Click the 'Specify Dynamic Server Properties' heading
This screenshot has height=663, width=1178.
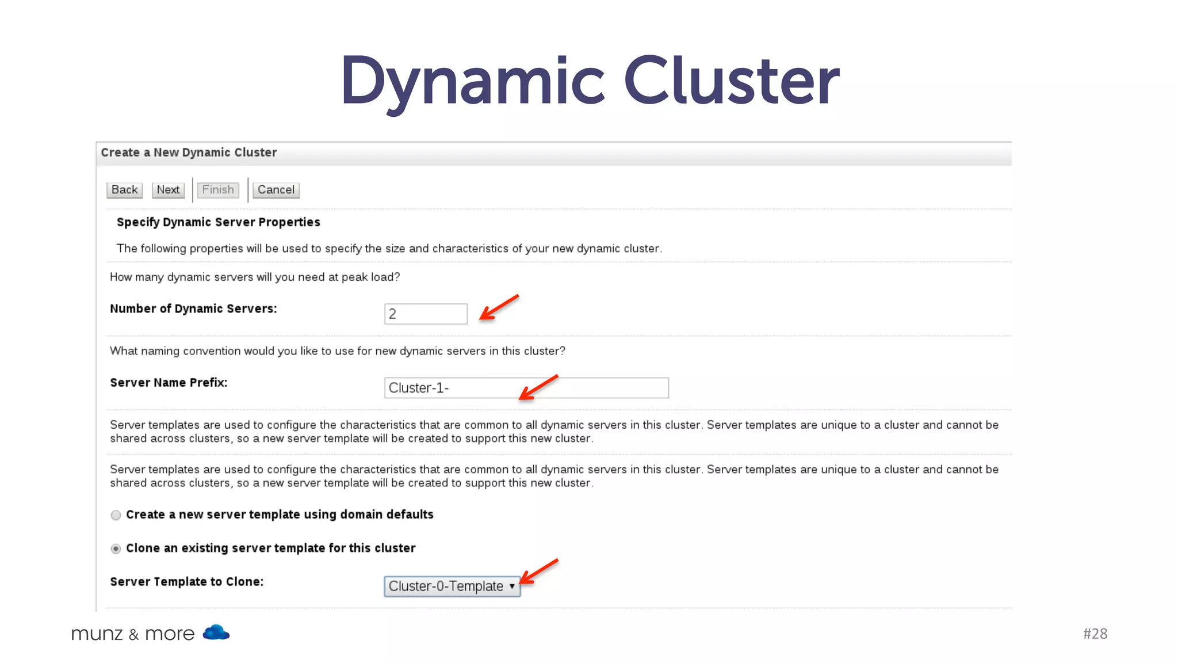click(x=219, y=222)
